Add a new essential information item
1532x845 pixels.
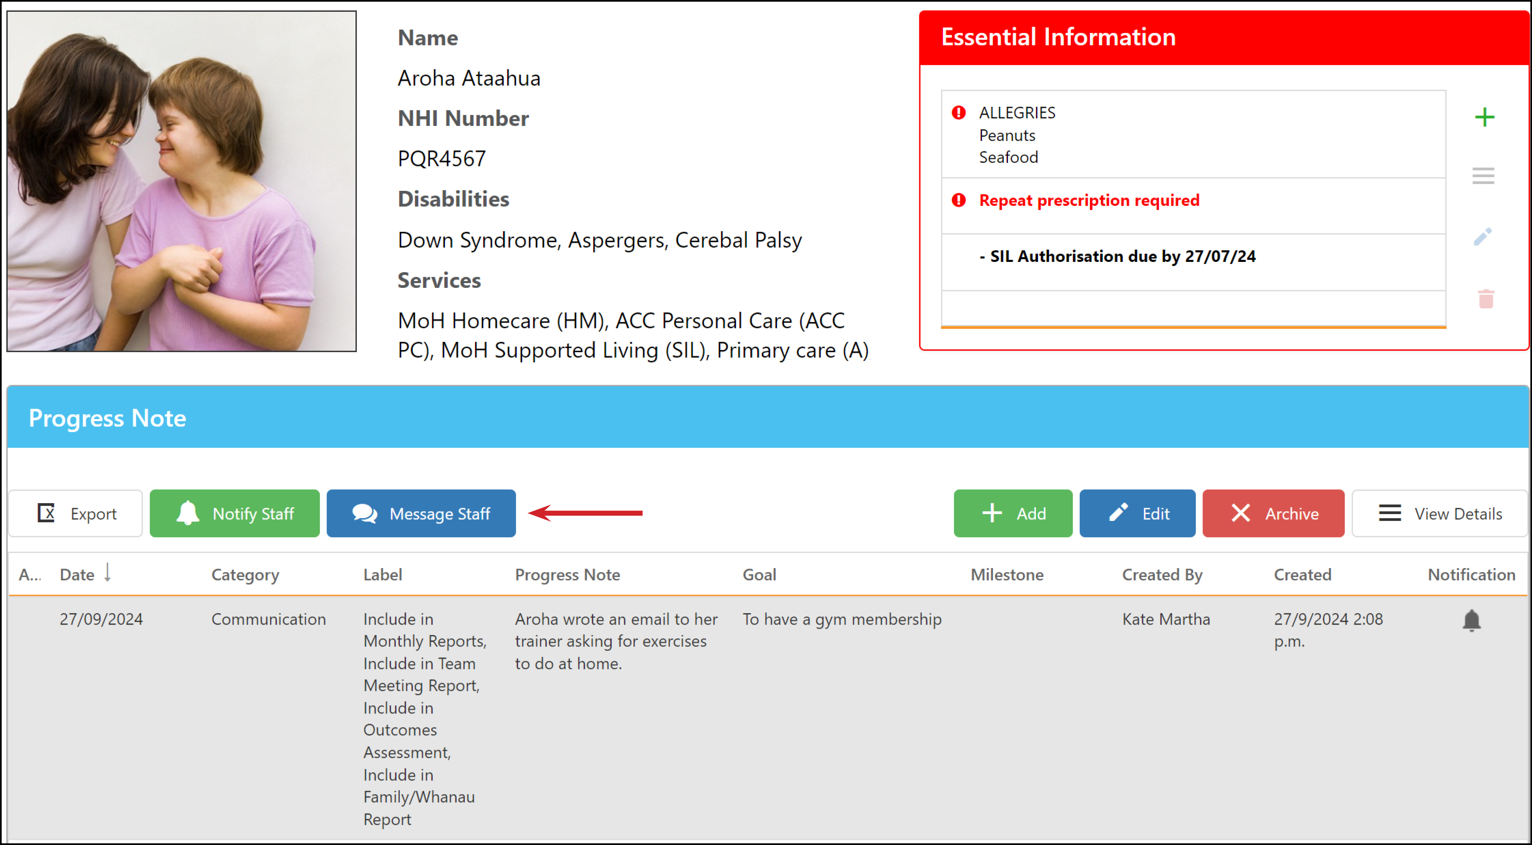[x=1485, y=117]
